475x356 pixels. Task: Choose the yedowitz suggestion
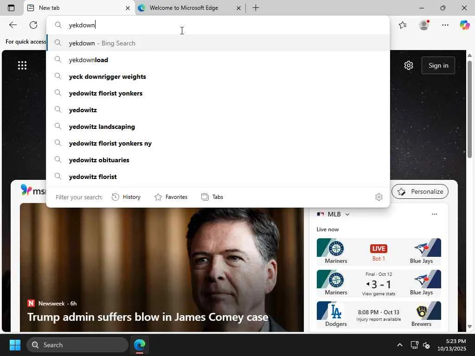pyautogui.click(x=218, y=110)
